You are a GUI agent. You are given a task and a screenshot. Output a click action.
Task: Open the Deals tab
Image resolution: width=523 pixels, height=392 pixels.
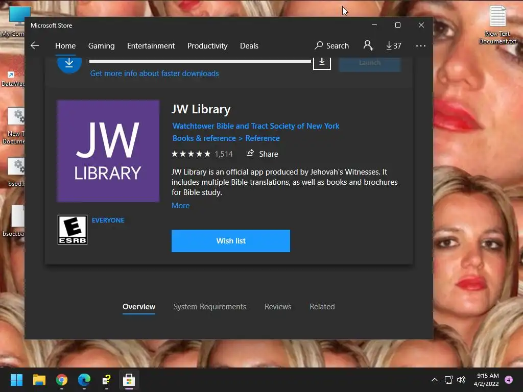[249, 45]
